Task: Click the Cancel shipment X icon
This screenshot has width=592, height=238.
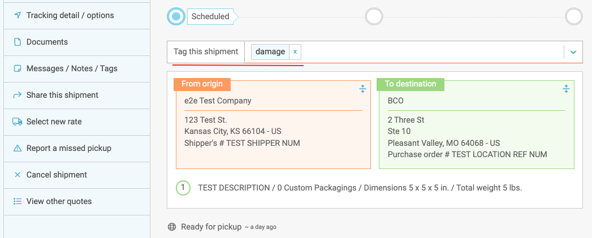Action: [x=17, y=175]
